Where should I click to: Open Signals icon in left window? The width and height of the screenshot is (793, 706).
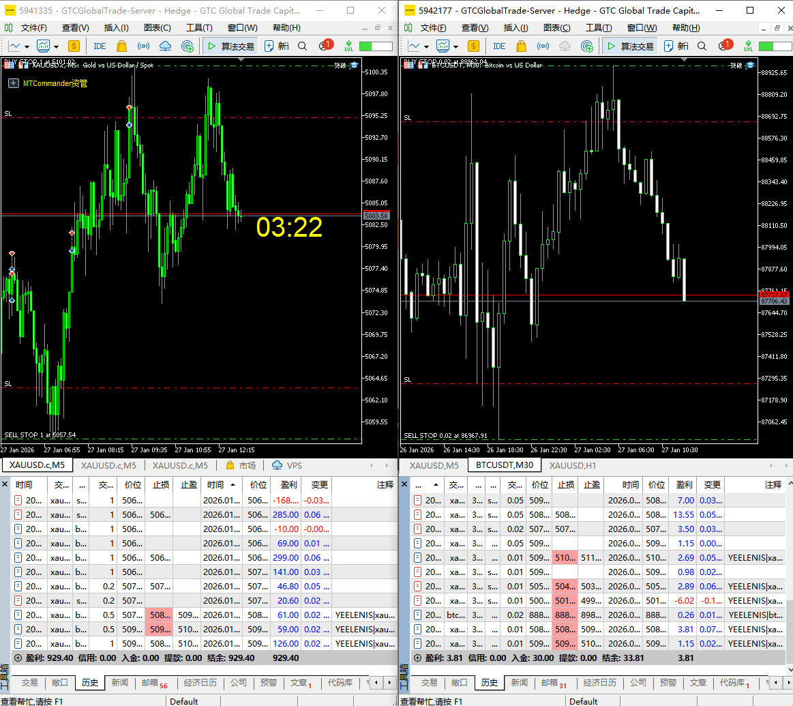coord(144,46)
